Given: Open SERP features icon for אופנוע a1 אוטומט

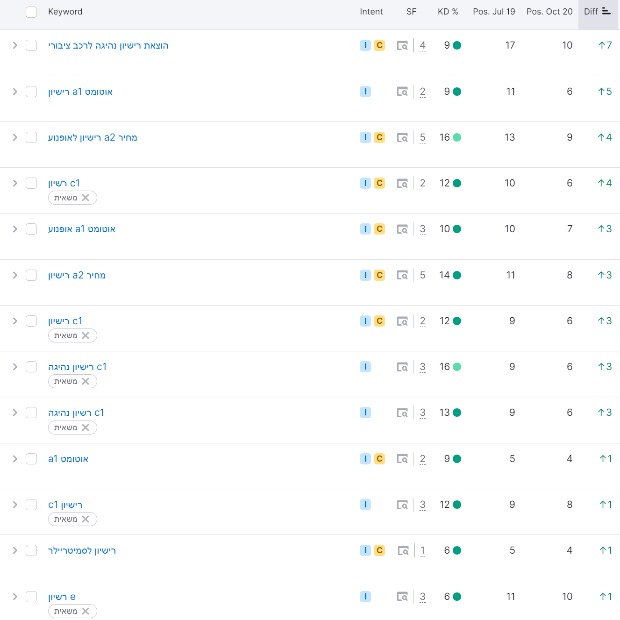Looking at the screenshot, I should [402, 229].
